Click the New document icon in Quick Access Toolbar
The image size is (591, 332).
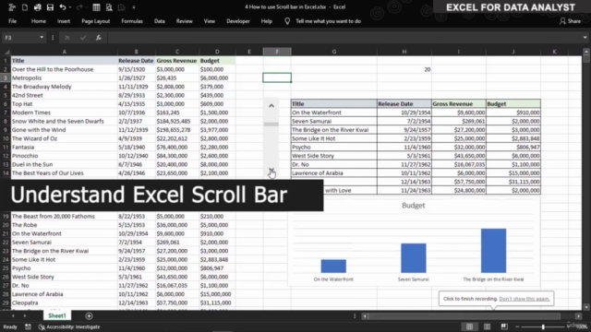click(25, 7)
